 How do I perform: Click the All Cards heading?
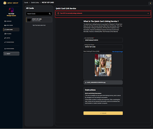(x=30, y=8)
